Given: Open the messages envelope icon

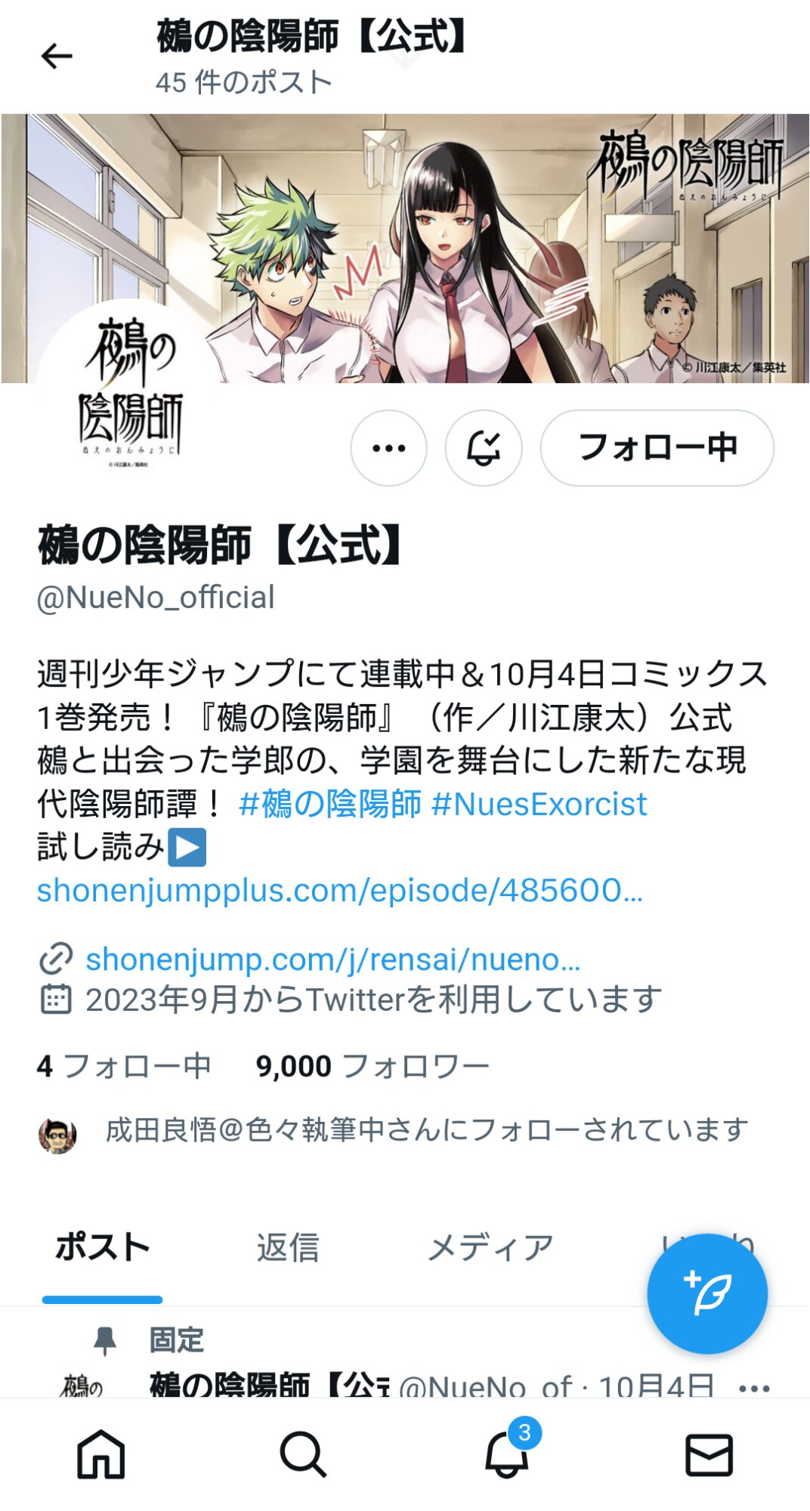Looking at the screenshot, I should coord(709,1454).
